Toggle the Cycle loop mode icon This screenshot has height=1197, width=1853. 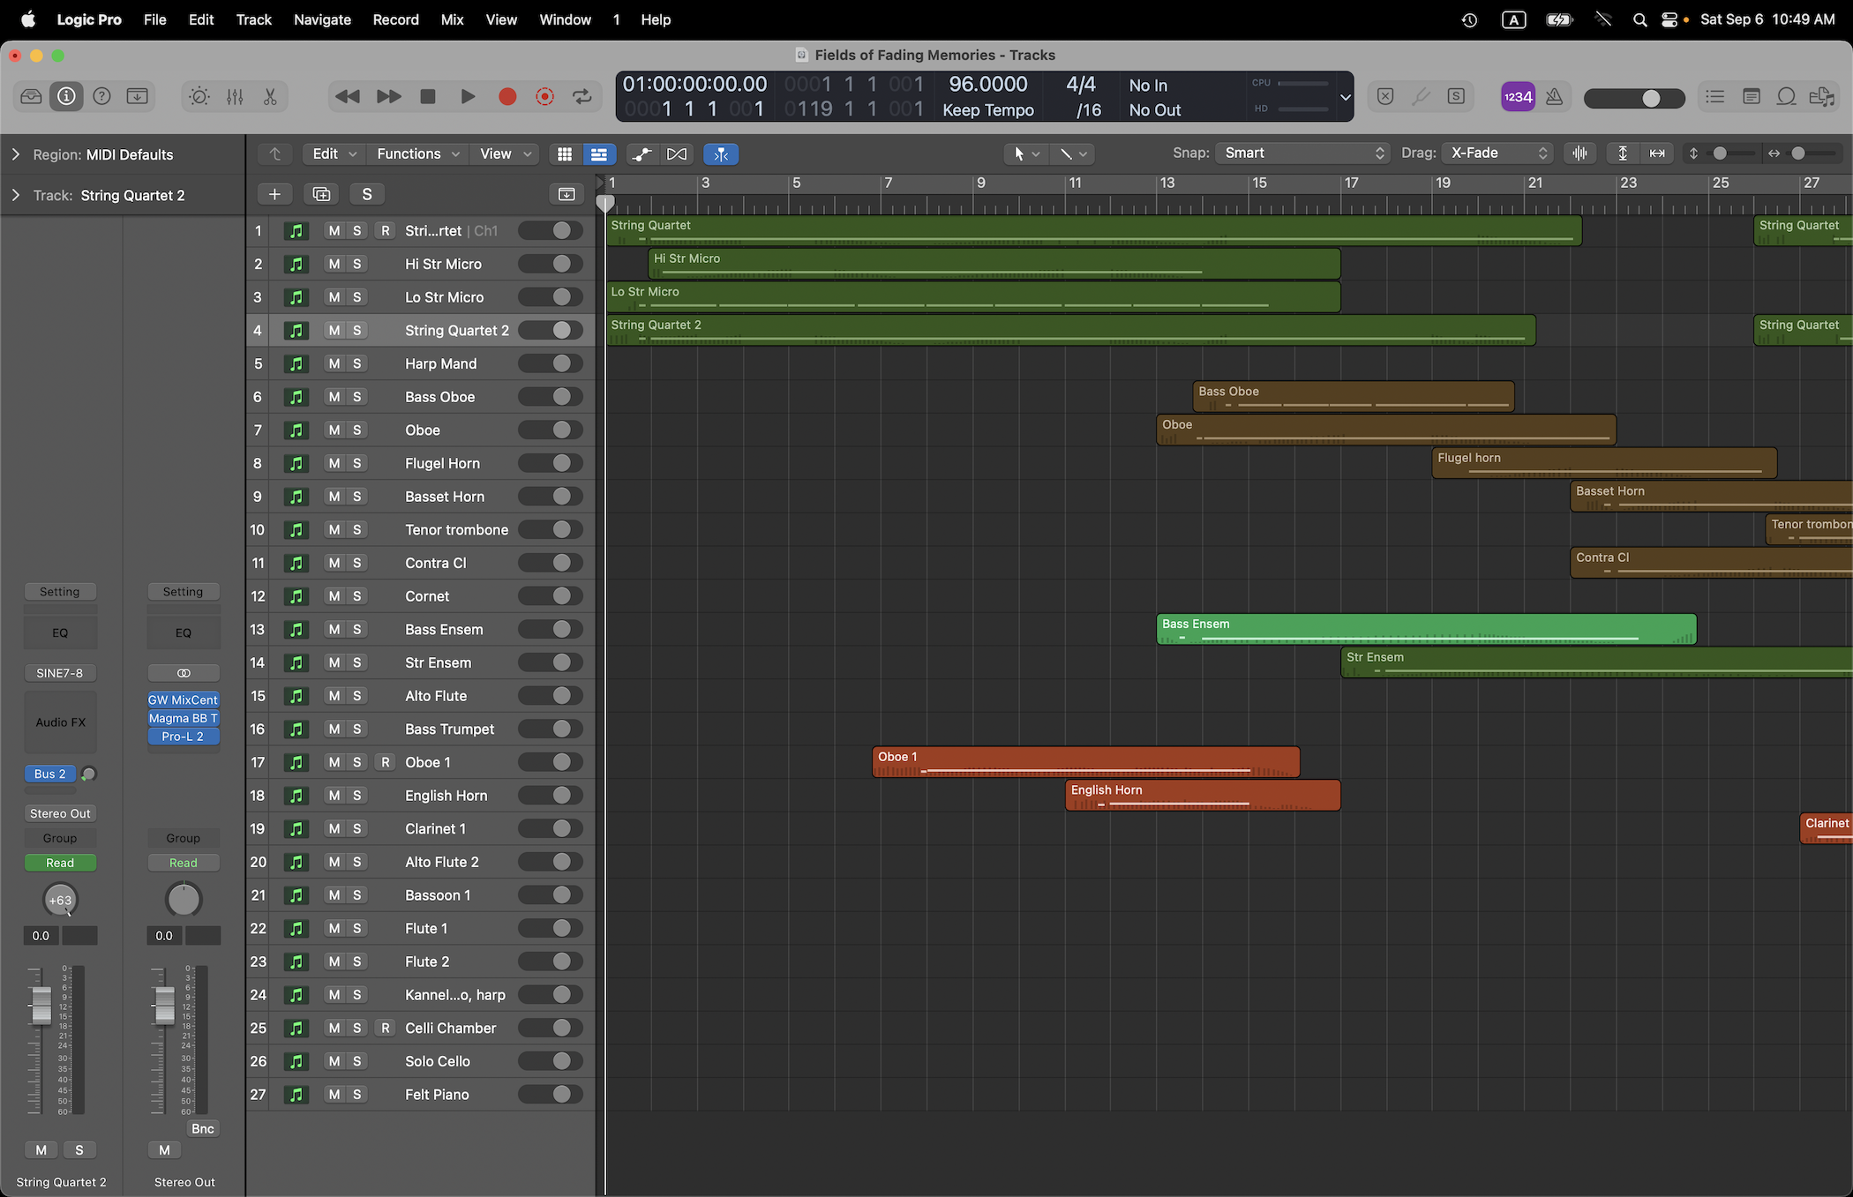point(582,97)
